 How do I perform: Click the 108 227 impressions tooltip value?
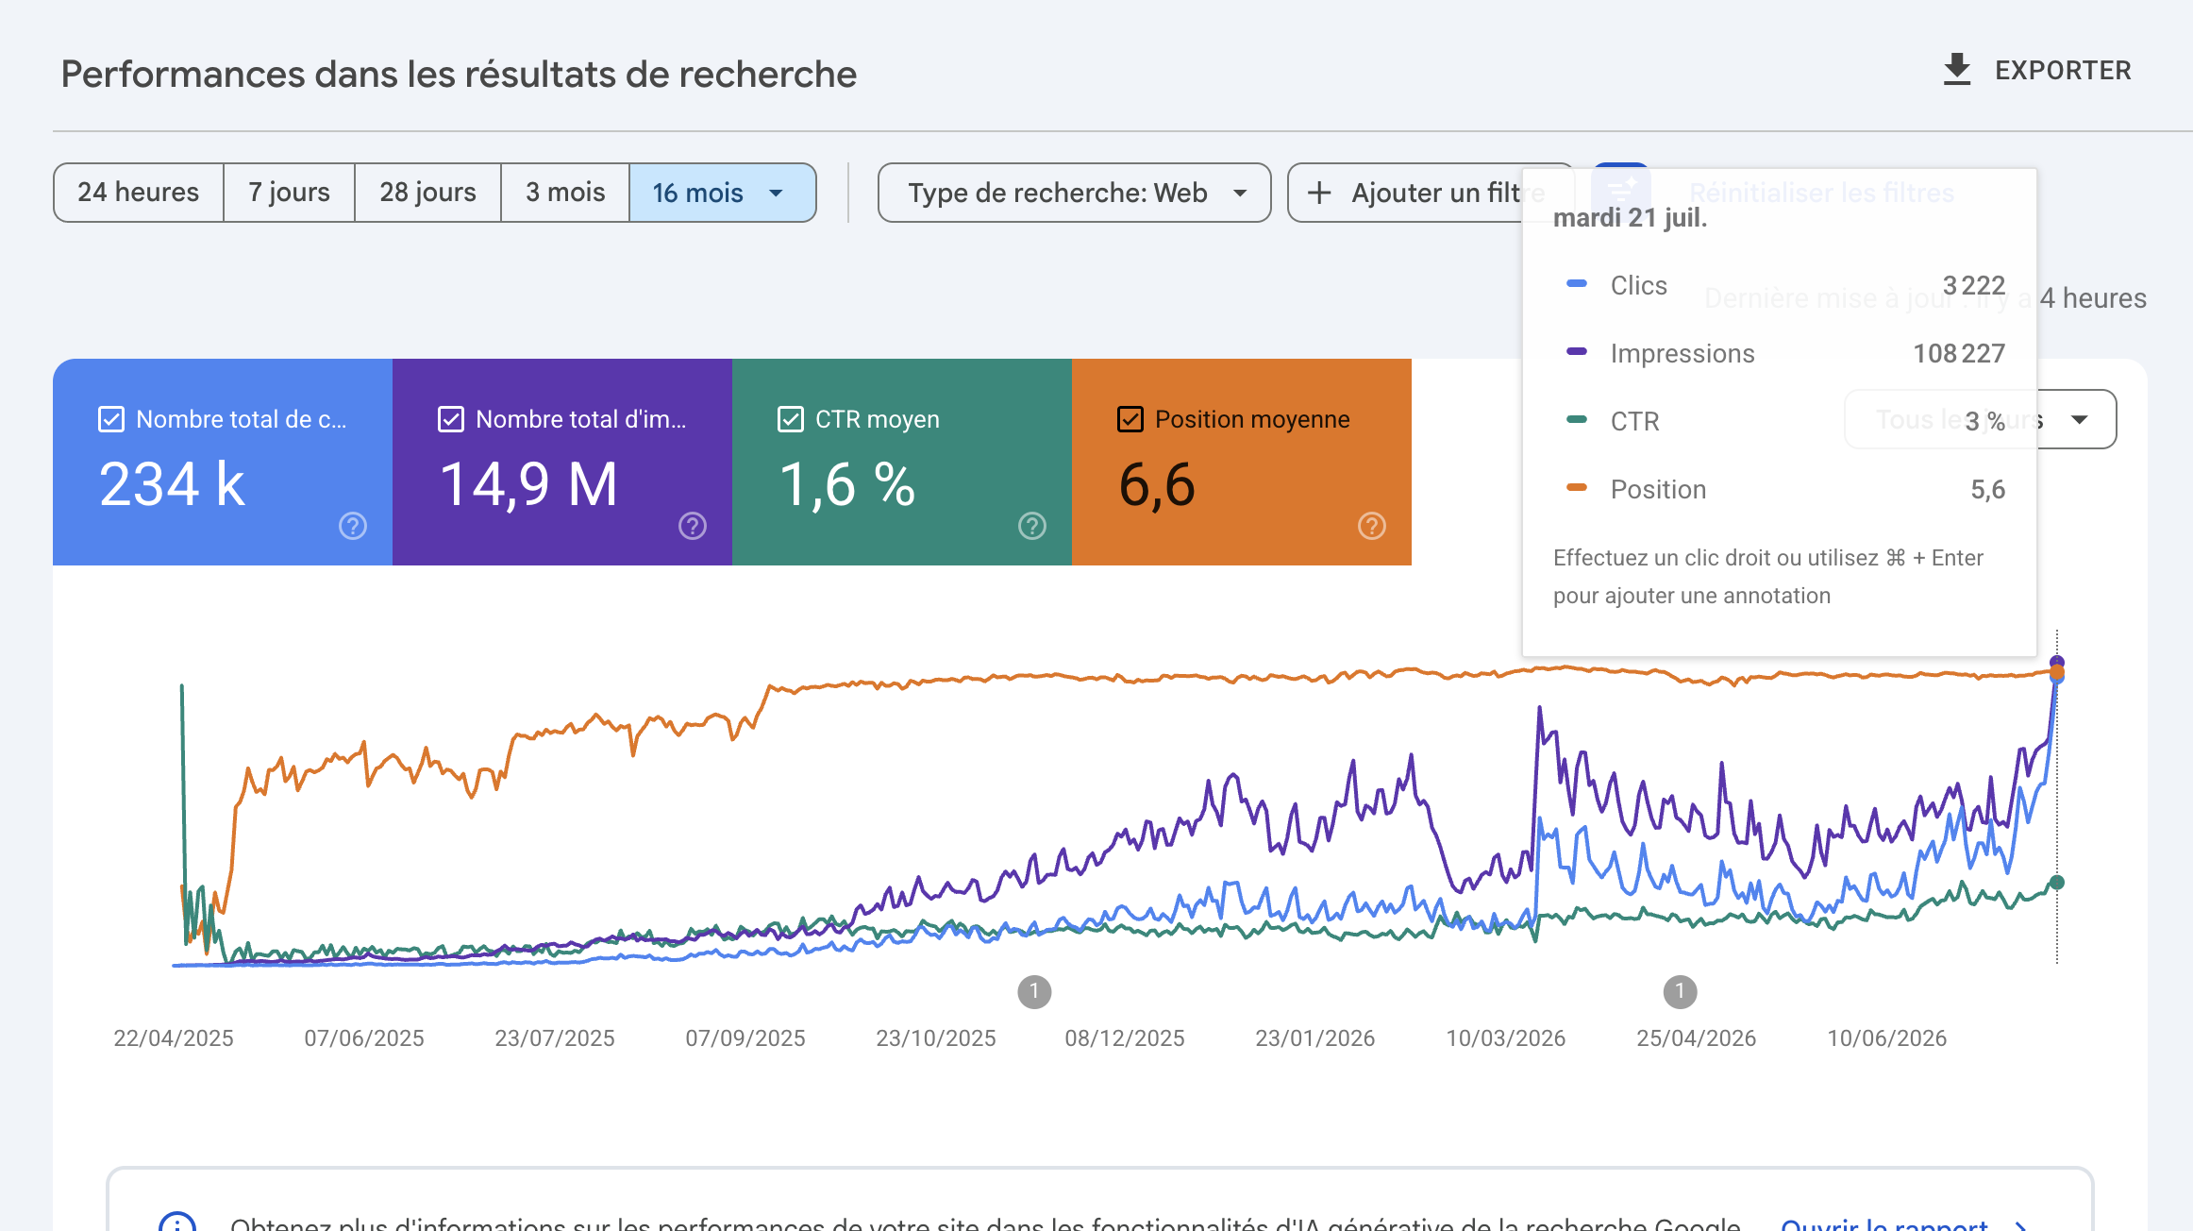[1959, 353]
